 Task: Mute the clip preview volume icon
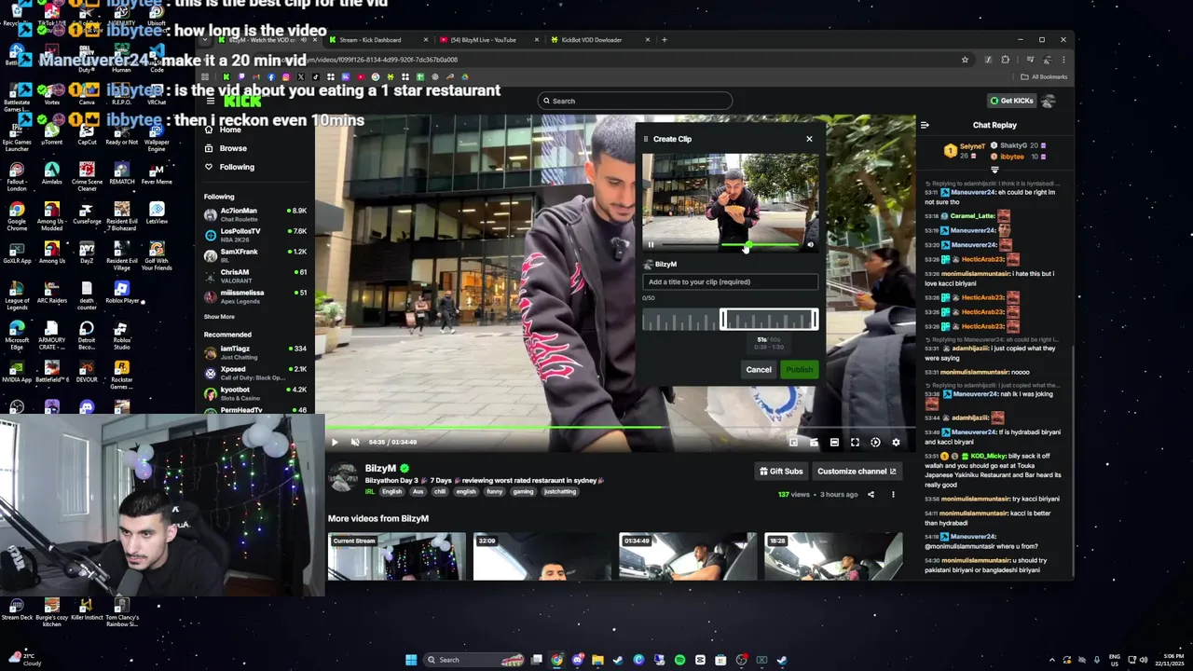pyautogui.click(x=810, y=245)
